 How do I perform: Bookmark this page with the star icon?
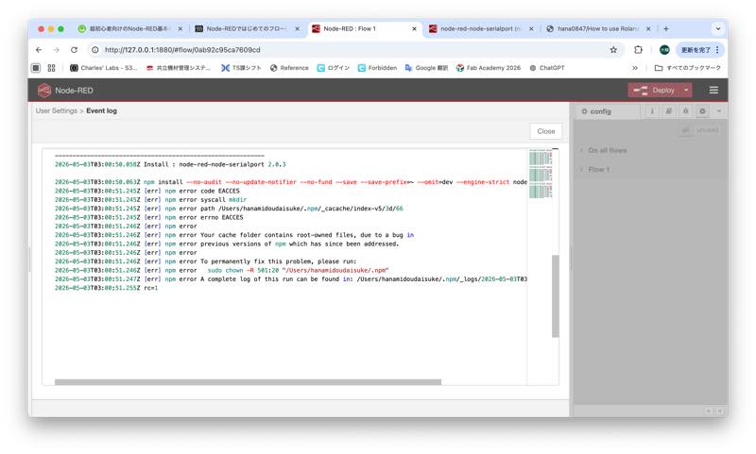[x=613, y=50]
